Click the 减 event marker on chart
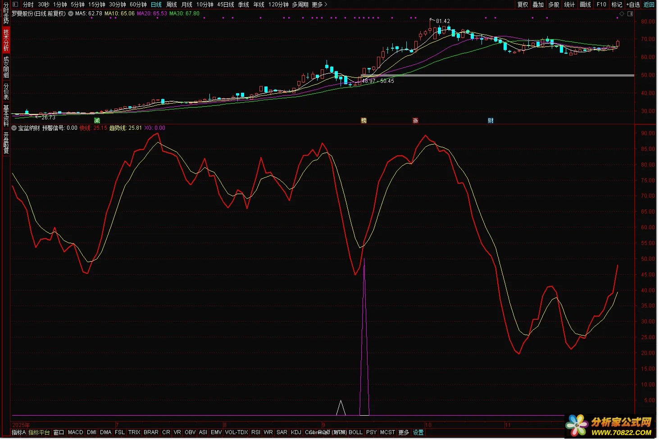This screenshot has width=659, height=440. point(97,121)
